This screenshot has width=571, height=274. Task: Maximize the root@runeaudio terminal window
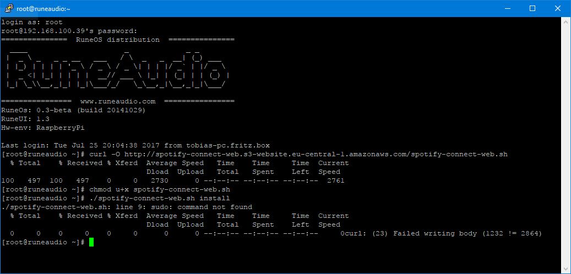532,8
